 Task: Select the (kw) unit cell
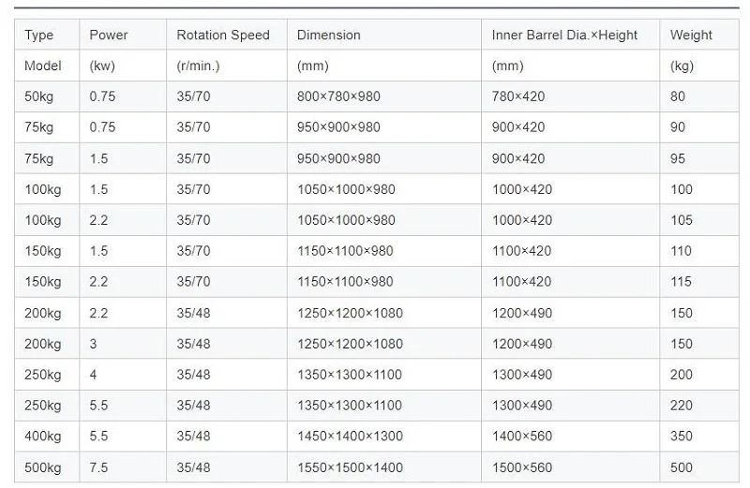click(102, 67)
